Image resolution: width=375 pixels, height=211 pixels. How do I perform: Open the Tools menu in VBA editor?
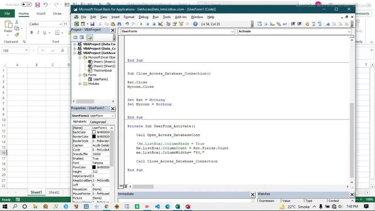166,17
